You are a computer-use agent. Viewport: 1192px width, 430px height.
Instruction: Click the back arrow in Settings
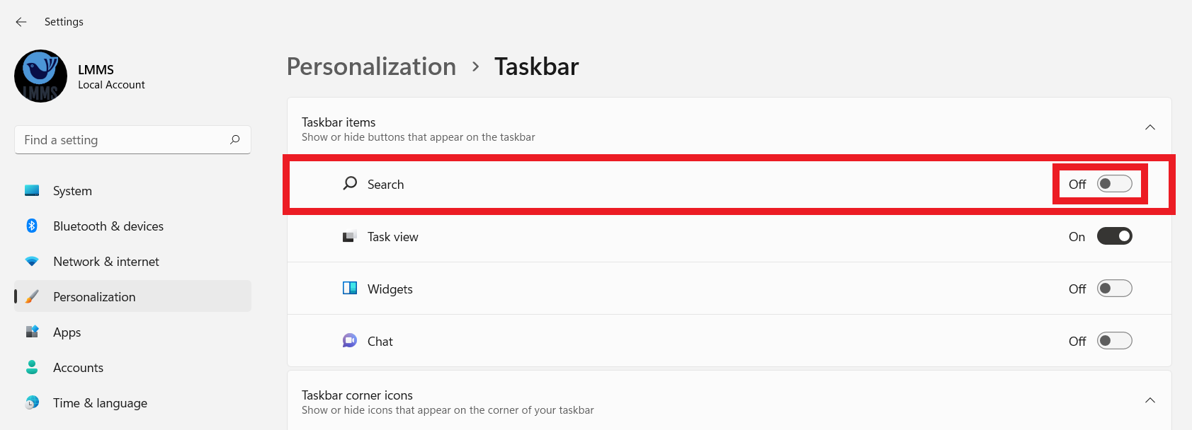21,22
